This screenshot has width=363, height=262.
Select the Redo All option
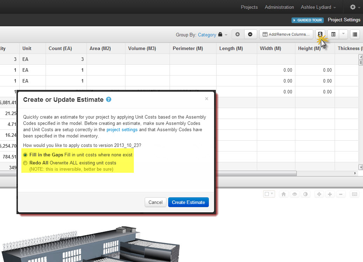point(25,163)
